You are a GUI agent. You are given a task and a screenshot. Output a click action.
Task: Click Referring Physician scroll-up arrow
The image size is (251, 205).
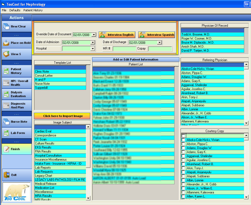pos(246,65)
